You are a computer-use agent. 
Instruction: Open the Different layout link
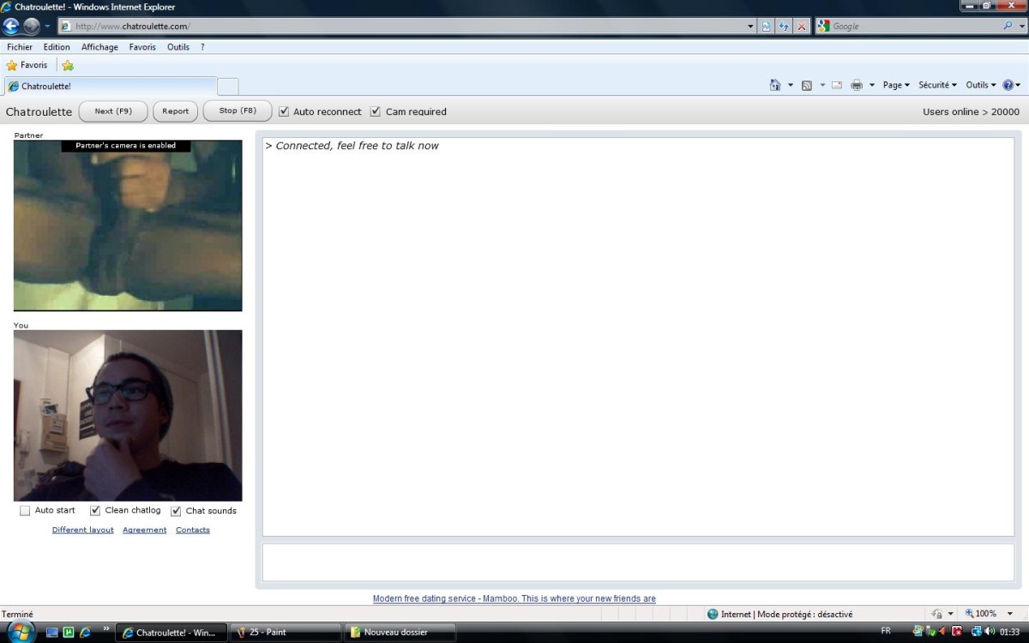pos(83,530)
